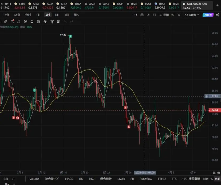
Task: Toggle the KDJ indicator
Action: click(x=92, y=179)
